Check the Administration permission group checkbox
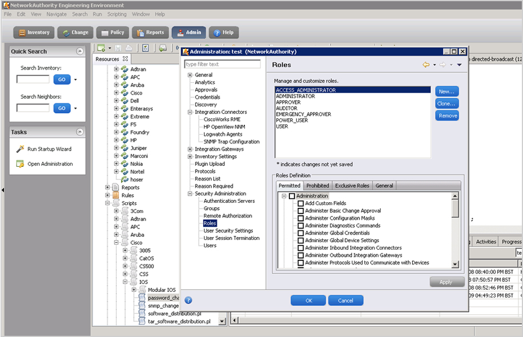The width and height of the screenshot is (523, 337). 292,196
